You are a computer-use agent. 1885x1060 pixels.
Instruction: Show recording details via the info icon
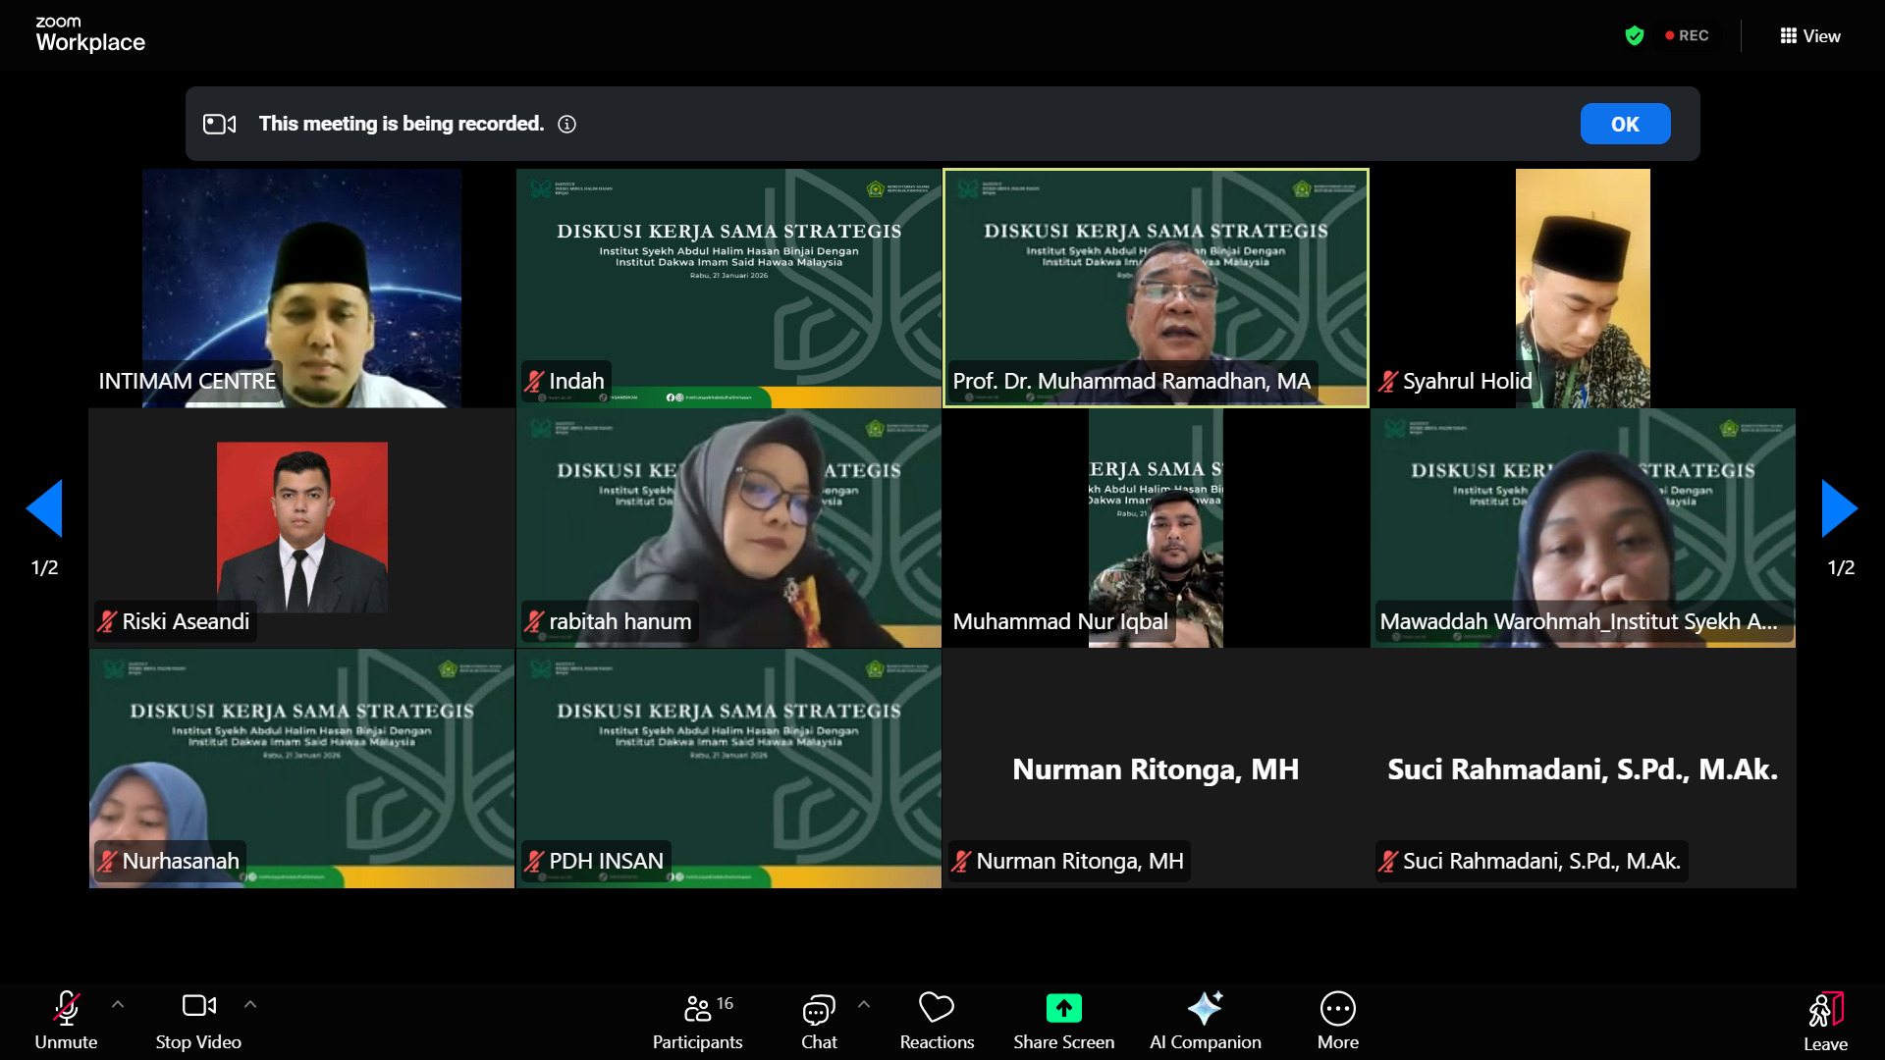point(565,124)
